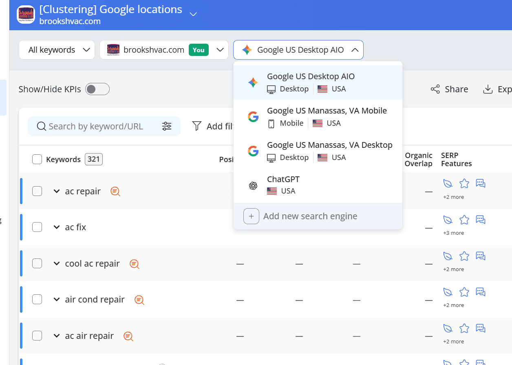Click the cool ac repair keyword text
The width and height of the screenshot is (512, 365).
(92, 263)
